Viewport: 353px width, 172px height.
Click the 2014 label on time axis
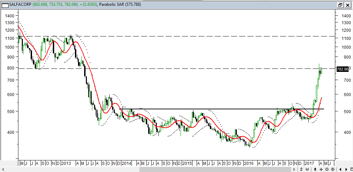(x=126, y=163)
